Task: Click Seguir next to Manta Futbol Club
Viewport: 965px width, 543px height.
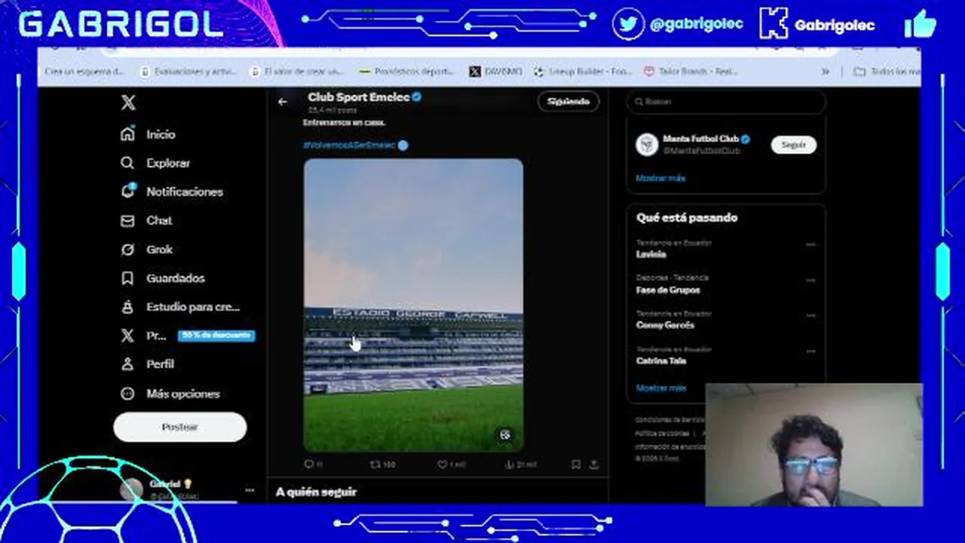Action: pos(793,145)
